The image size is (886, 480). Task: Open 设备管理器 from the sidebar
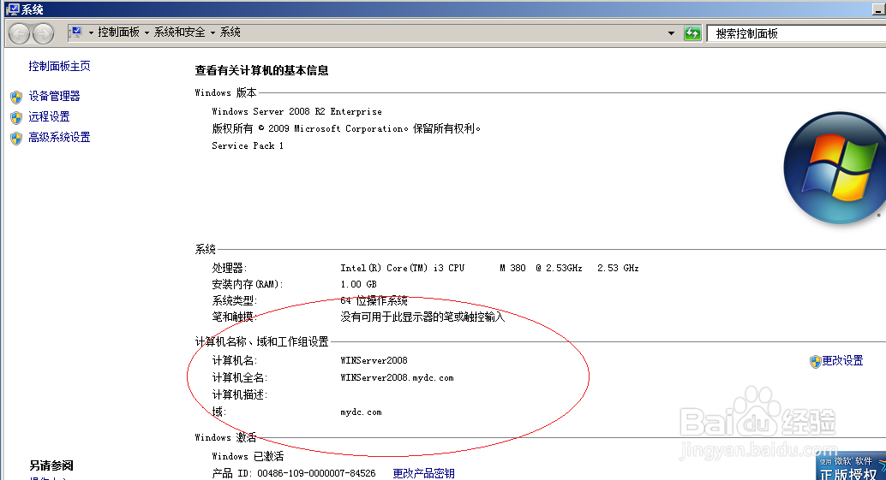(x=54, y=96)
